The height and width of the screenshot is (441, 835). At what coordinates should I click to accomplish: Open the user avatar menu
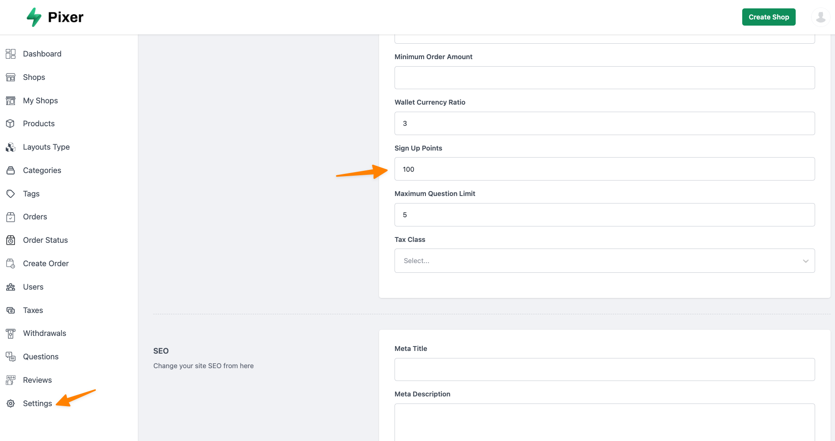coord(821,17)
